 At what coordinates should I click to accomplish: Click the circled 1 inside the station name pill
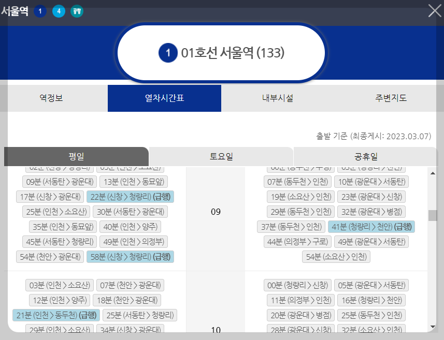(169, 53)
